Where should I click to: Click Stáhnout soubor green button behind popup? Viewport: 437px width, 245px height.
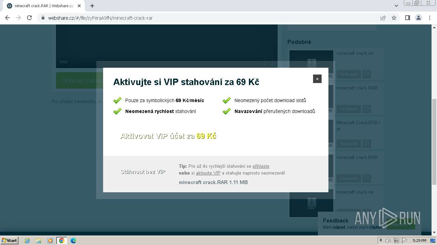pos(80,80)
